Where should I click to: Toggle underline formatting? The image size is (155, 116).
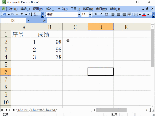(106, 15)
